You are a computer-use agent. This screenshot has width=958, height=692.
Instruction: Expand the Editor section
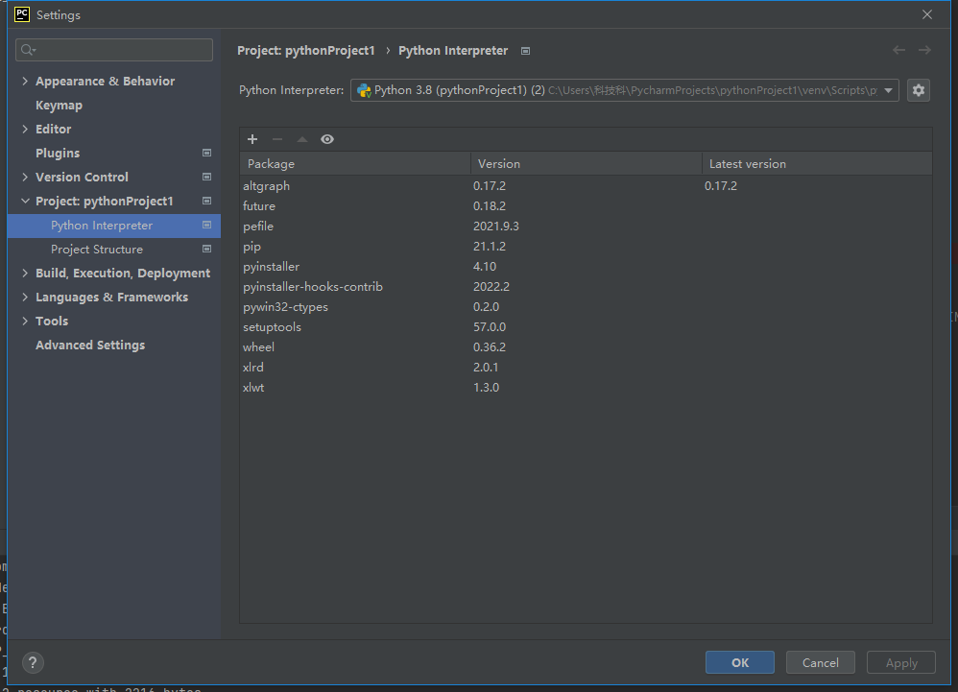pyautogui.click(x=25, y=129)
